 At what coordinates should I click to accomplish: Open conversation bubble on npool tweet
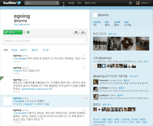coord(84,67)
